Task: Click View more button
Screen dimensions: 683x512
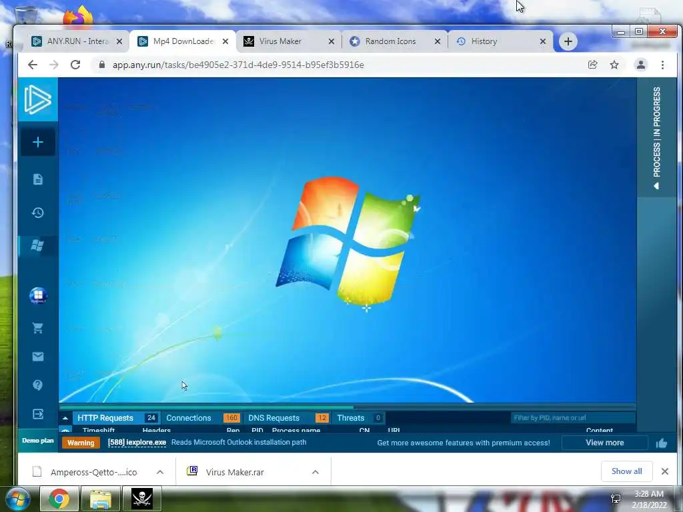Action: pos(604,443)
